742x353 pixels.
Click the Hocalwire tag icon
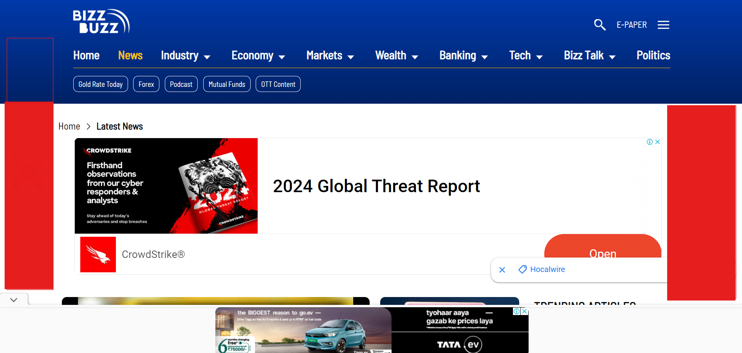[522, 269]
